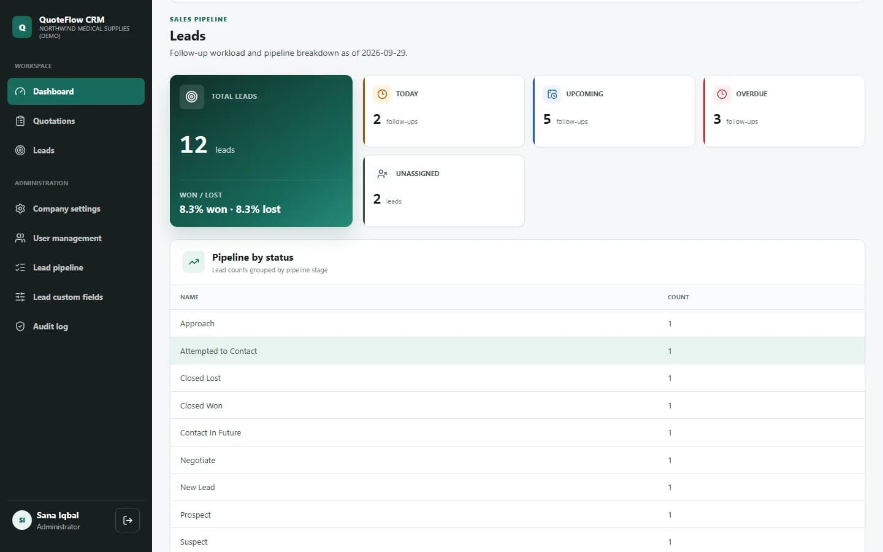Viewport: 883px width, 552px height.
Task: Click the Today clock icon
Action: [382, 94]
